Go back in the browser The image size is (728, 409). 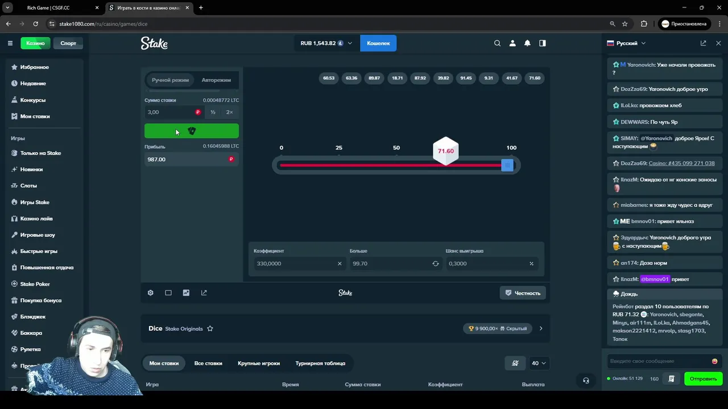(x=8, y=24)
